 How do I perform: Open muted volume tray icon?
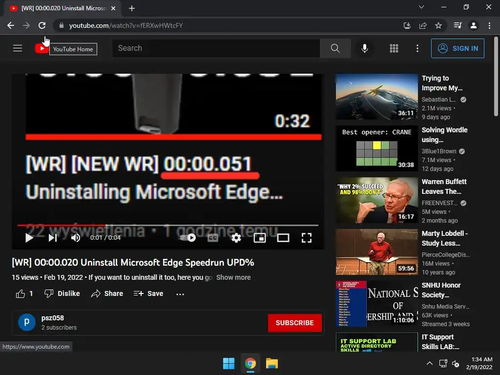456,363
